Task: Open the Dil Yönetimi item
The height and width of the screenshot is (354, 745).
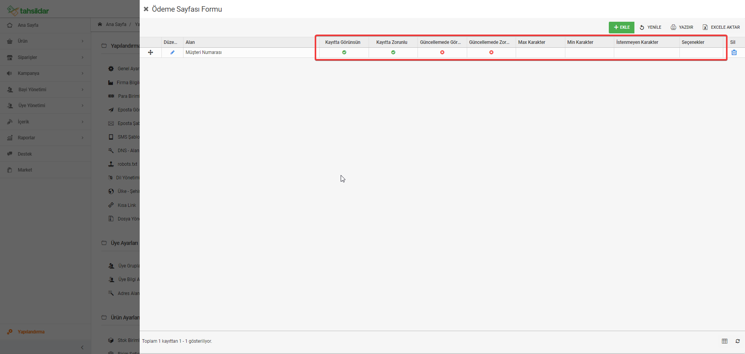Action: pyautogui.click(x=124, y=178)
